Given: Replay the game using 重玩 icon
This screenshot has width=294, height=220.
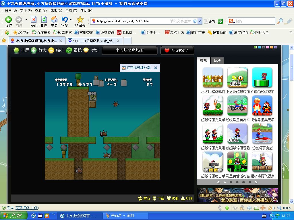Looking at the screenshot, I should [69, 50].
